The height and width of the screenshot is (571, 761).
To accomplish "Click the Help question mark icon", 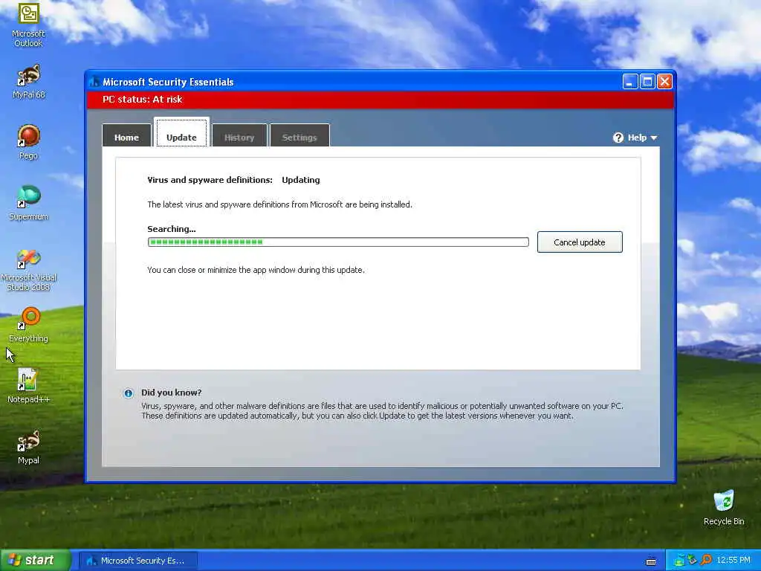I will click(618, 138).
